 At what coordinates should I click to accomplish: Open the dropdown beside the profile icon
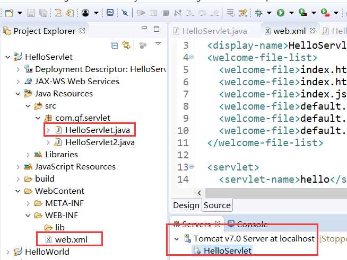tap(96, 13)
